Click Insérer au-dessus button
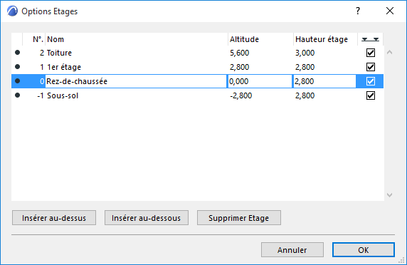The height and width of the screenshot is (265, 407). (x=54, y=218)
